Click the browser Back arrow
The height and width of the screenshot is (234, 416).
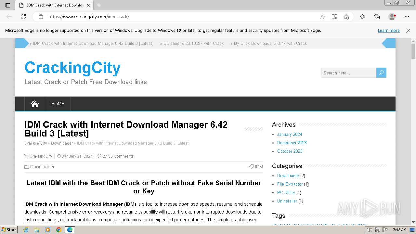point(9,17)
